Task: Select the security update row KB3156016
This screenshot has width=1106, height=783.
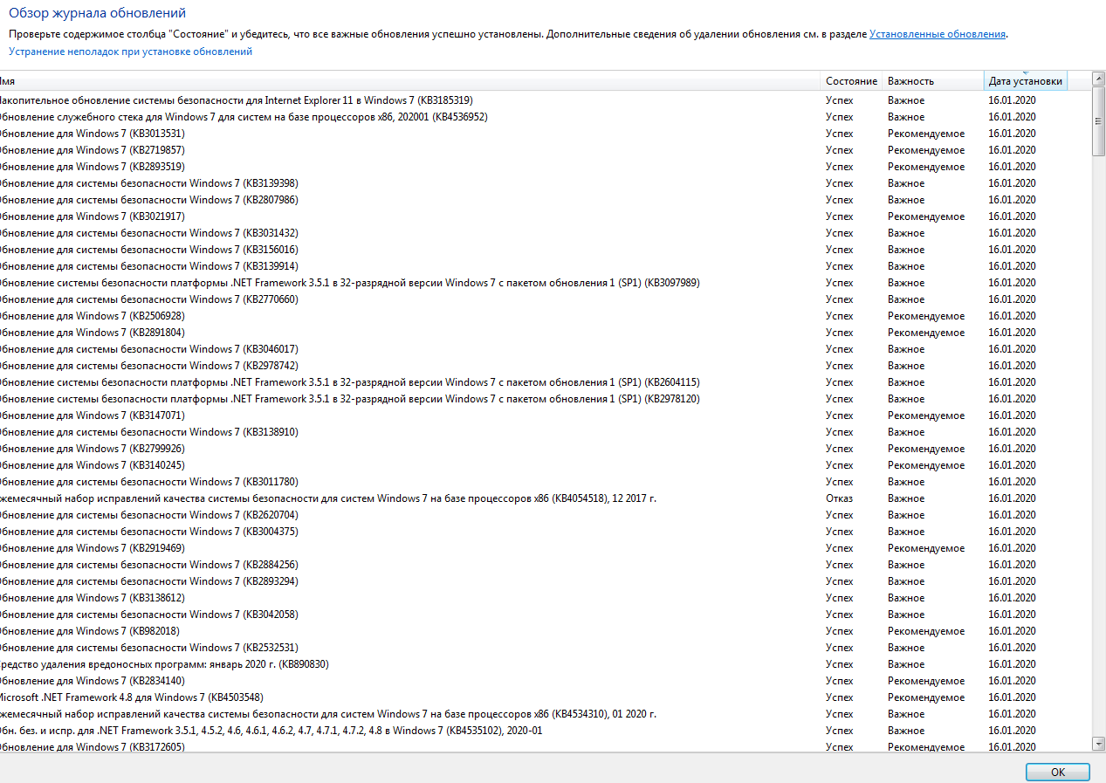Action: (x=546, y=250)
